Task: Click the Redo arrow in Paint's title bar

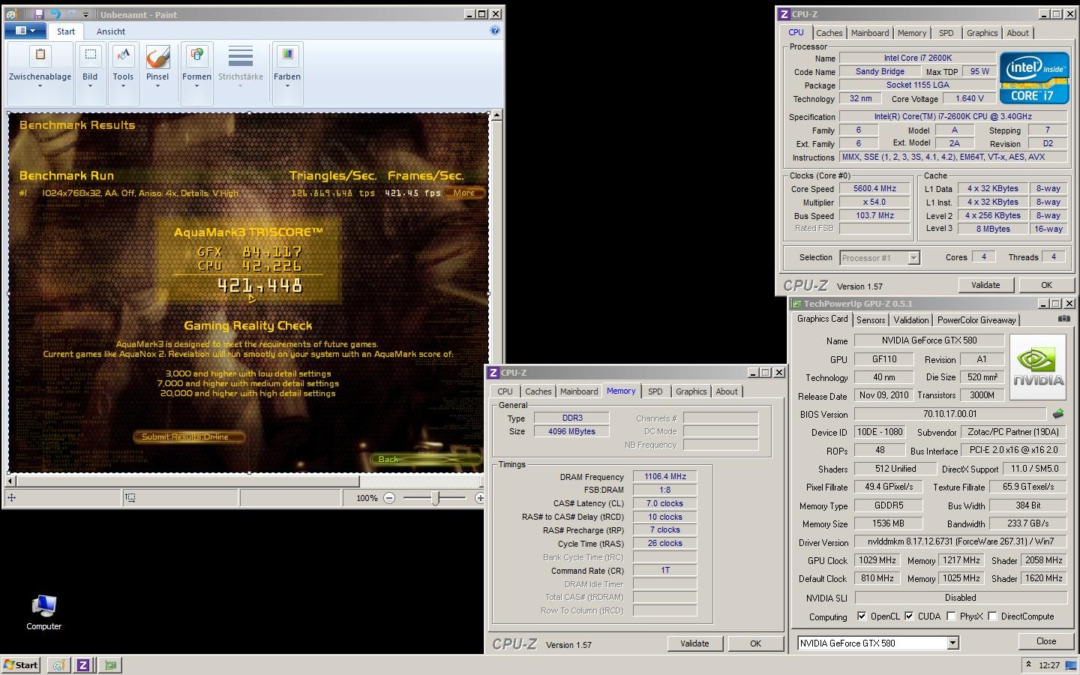Action: pos(72,14)
